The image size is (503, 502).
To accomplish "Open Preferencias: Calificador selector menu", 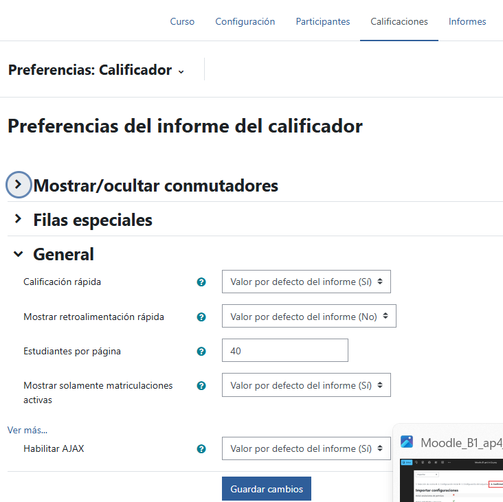I will (x=96, y=70).
